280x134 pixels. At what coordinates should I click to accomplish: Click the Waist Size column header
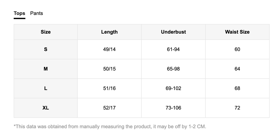[x=237, y=32]
